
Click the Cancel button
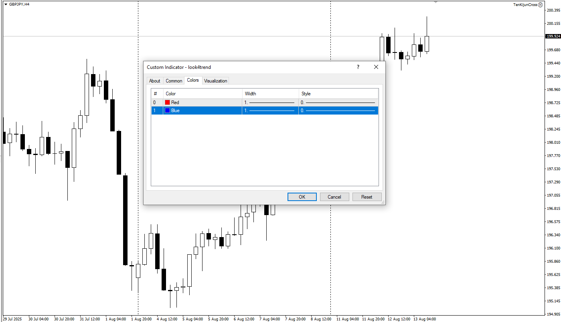click(334, 197)
